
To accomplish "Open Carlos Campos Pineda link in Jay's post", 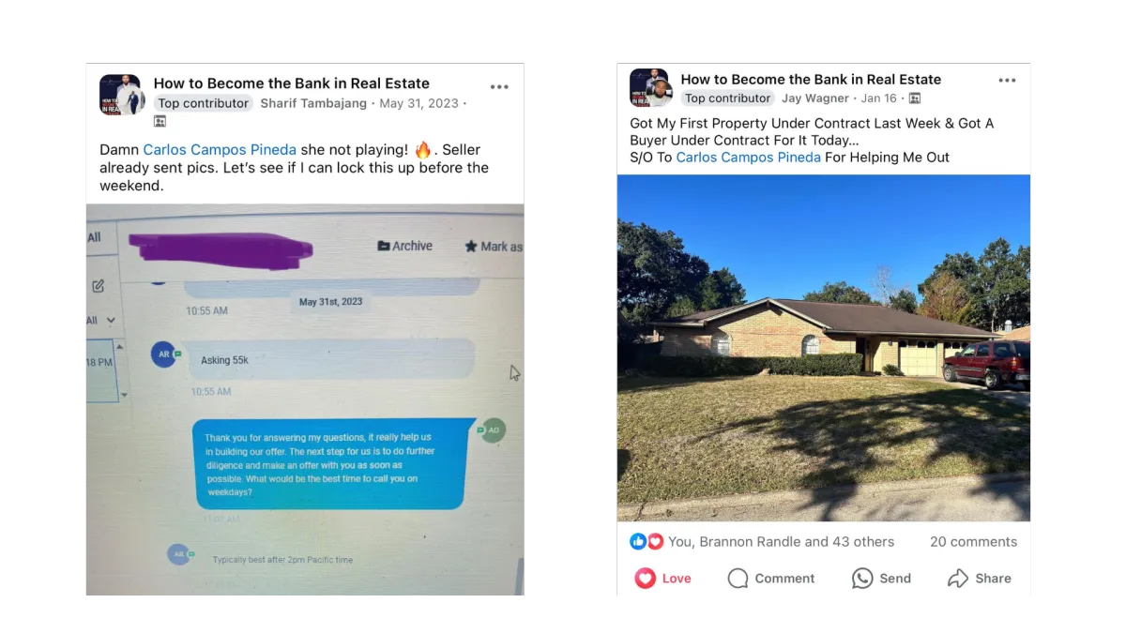I will click(x=748, y=158).
